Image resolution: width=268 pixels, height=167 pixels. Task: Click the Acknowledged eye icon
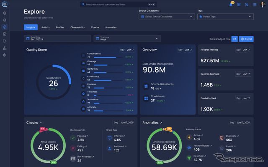189,148
